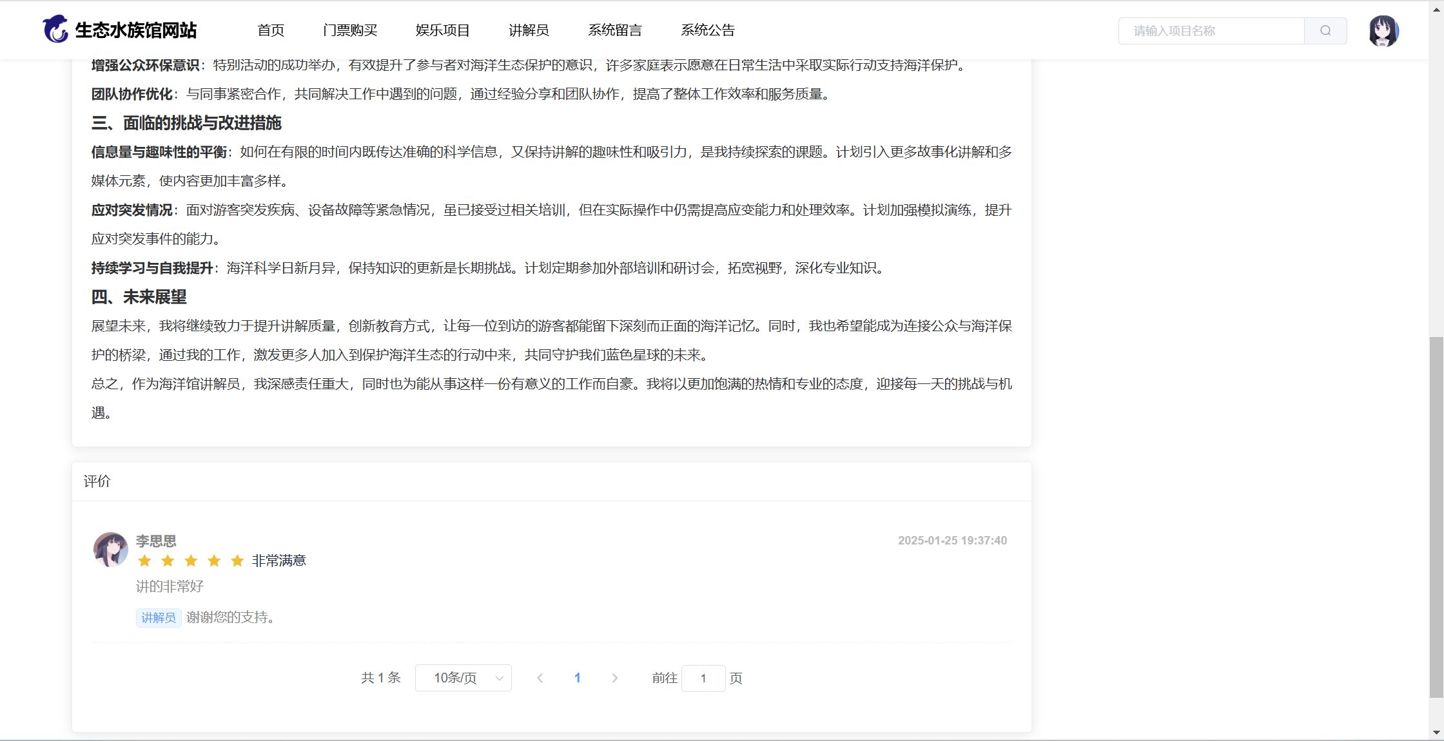Focus the project name search box
This screenshot has width=1444, height=741.
pyautogui.click(x=1211, y=31)
